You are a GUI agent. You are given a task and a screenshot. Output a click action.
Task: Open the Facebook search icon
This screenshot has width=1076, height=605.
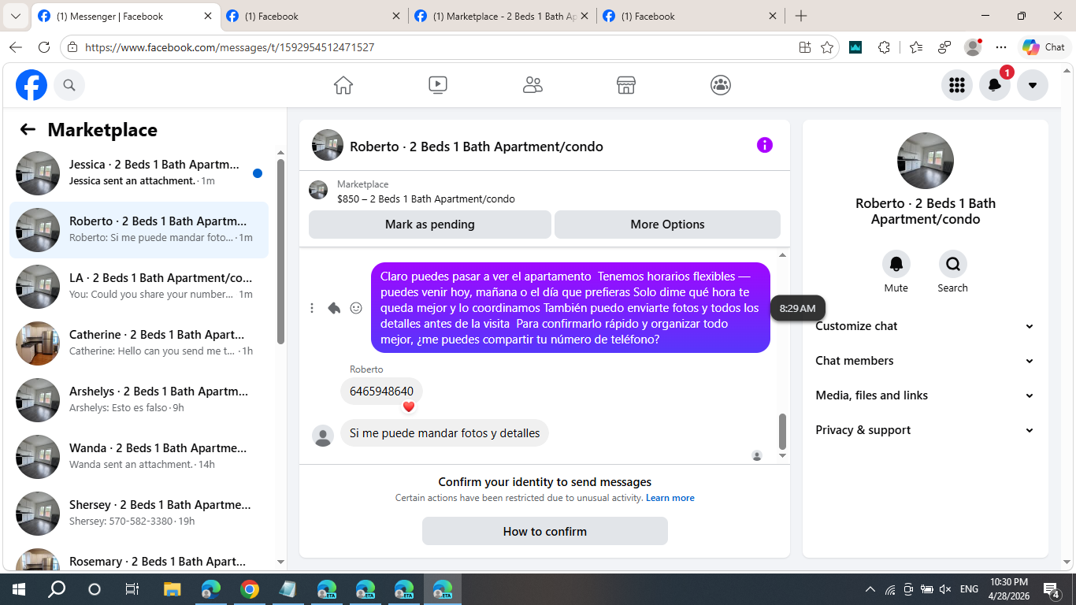click(69, 85)
